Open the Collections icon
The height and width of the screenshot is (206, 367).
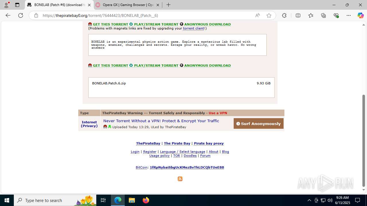[x=323, y=15]
